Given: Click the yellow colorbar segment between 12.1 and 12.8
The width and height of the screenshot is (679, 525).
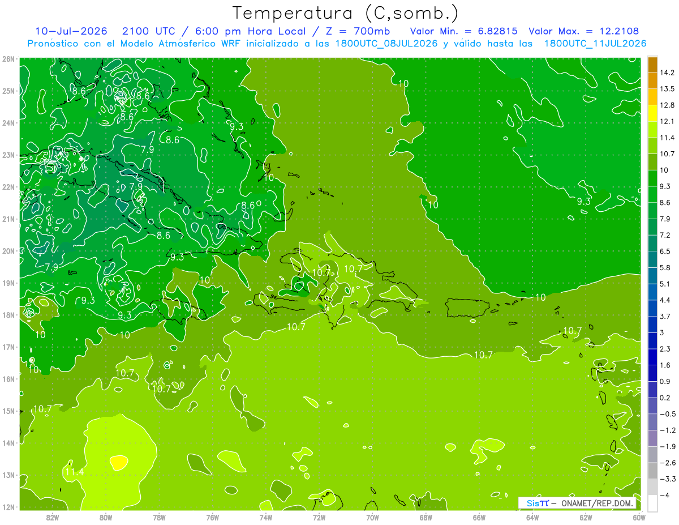Looking at the screenshot, I should click(x=652, y=113).
